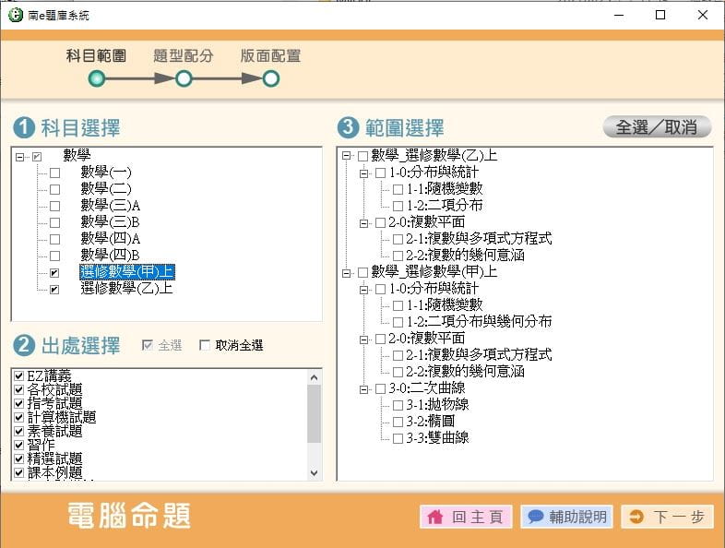Uncheck the 各校試題 source
Viewport: 725px width, 548px height.
pos(19,389)
